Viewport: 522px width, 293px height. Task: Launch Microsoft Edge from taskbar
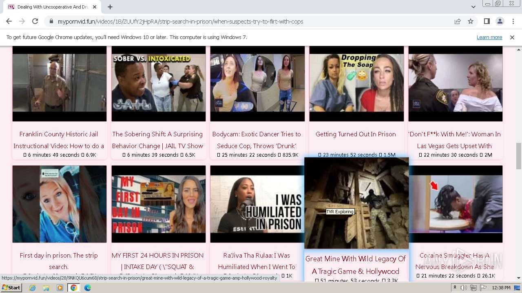[88, 288]
